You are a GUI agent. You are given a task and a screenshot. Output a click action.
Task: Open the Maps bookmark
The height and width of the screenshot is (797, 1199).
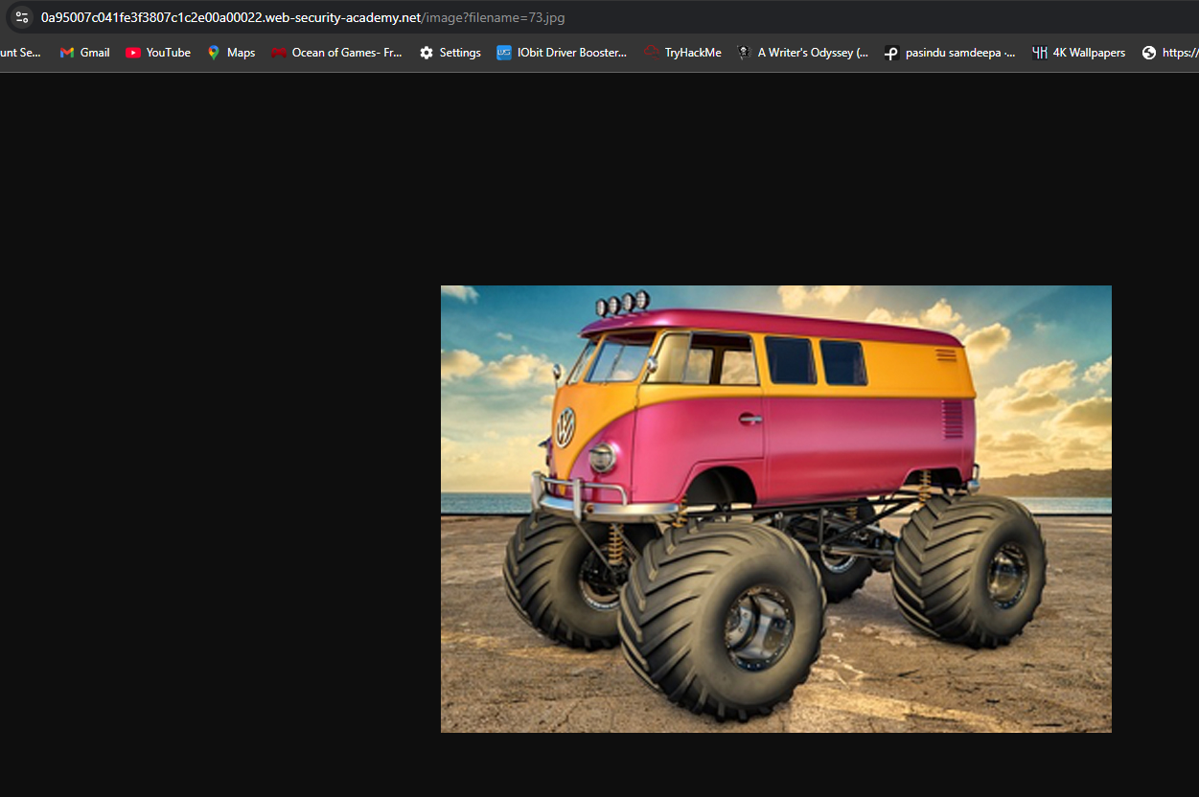[x=231, y=53]
